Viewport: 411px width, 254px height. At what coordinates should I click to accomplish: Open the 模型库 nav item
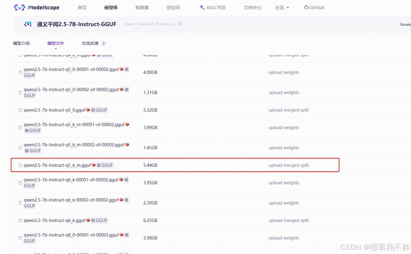111,8
